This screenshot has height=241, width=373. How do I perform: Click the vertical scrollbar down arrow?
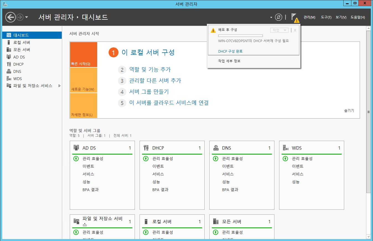pos(368,237)
